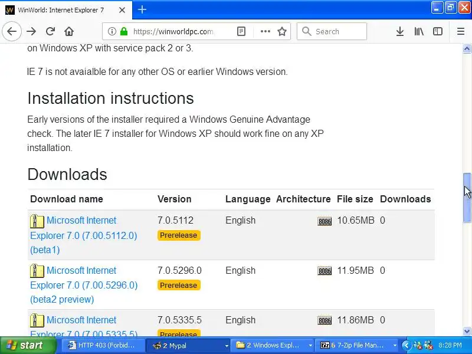Click the 11.95MB file size value

pos(355,270)
